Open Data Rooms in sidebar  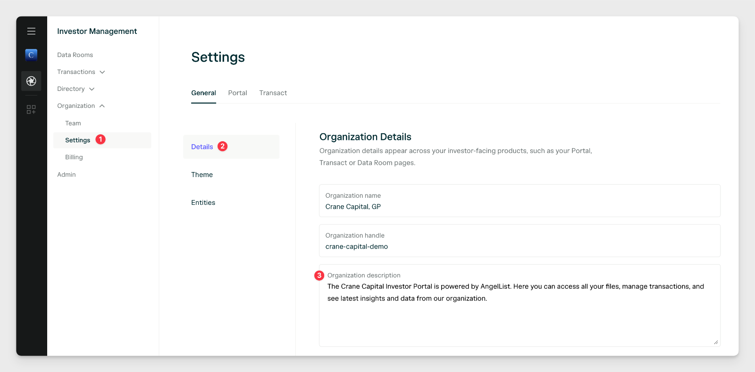click(x=75, y=55)
